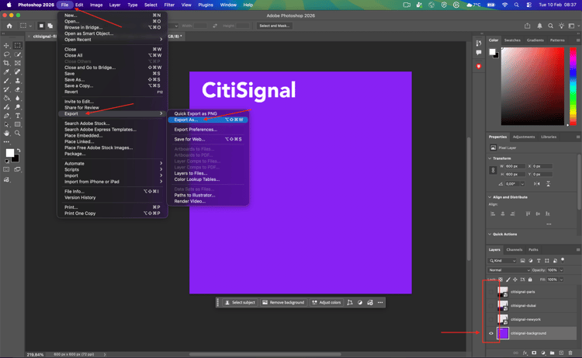The width and height of the screenshot is (582, 358).
Task: Click the hue slider in Color panel
Action: click(x=573, y=86)
